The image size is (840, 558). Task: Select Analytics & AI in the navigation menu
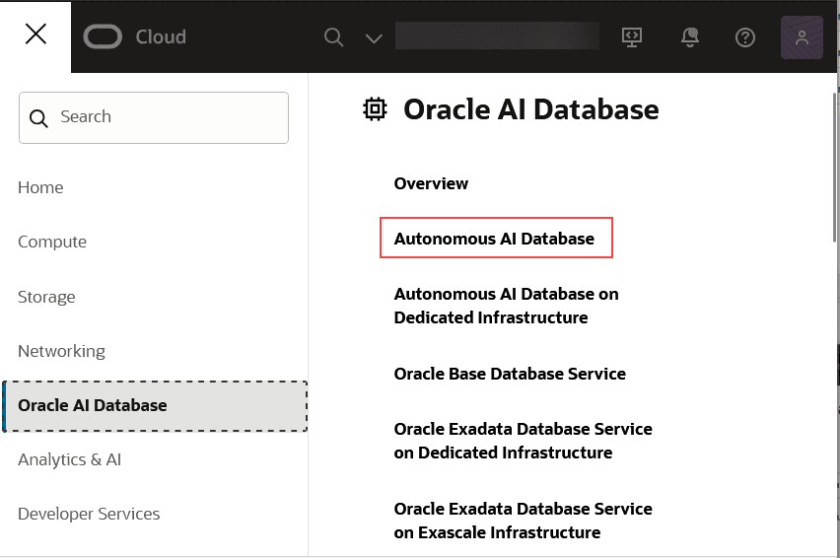[x=70, y=459]
